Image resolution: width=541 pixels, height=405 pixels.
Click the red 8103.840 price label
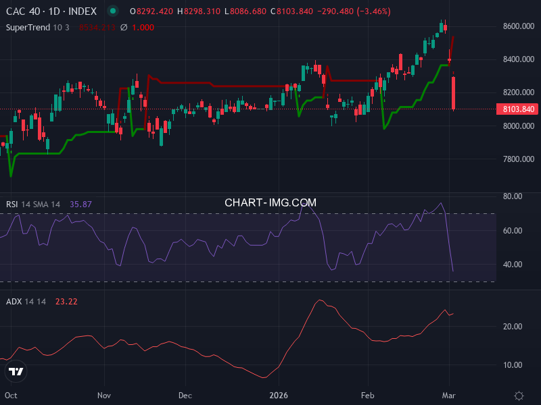click(516, 109)
